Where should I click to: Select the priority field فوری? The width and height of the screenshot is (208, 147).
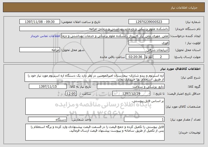tap(149, 43)
